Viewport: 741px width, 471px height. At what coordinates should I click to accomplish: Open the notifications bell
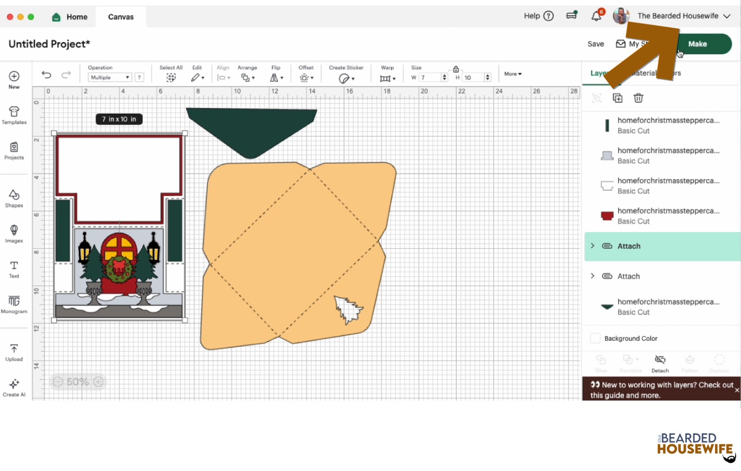tap(597, 16)
